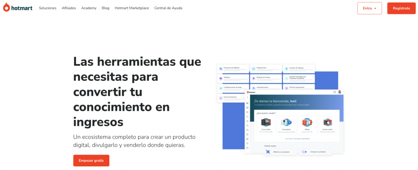
Task: Click the Regístrate button
Action: tap(402, 8)
